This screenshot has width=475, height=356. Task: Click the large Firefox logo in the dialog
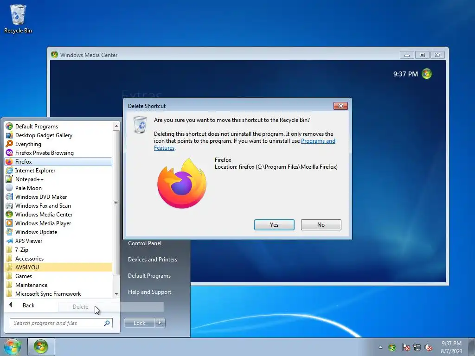pos(182,184)
